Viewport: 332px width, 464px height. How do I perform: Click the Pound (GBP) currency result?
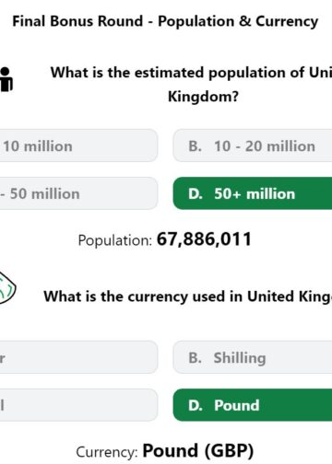(198, 451)
